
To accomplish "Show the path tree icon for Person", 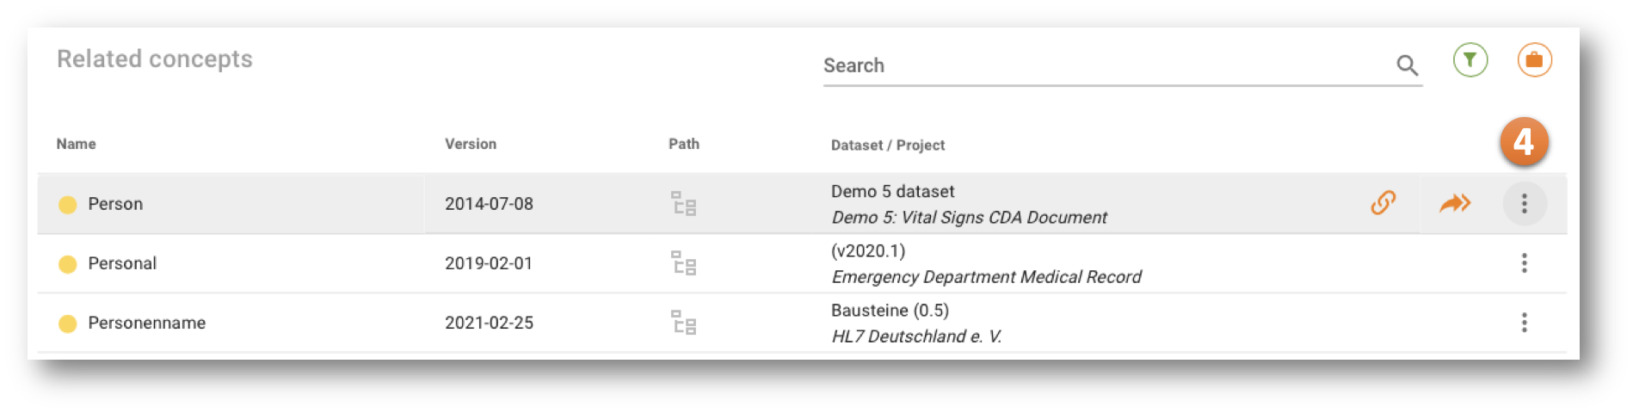I will [x=683, y=204].
